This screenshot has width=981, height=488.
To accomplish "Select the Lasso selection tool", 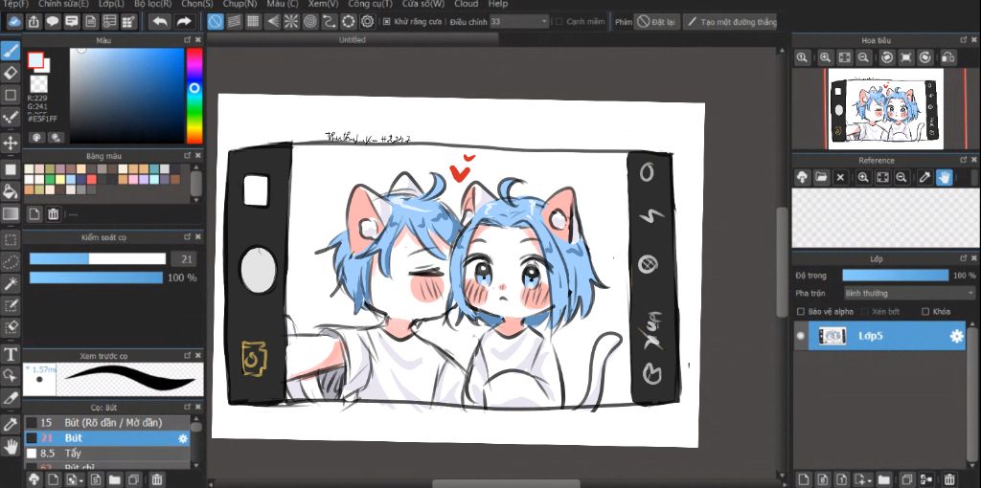I will (x=11, y=261).
